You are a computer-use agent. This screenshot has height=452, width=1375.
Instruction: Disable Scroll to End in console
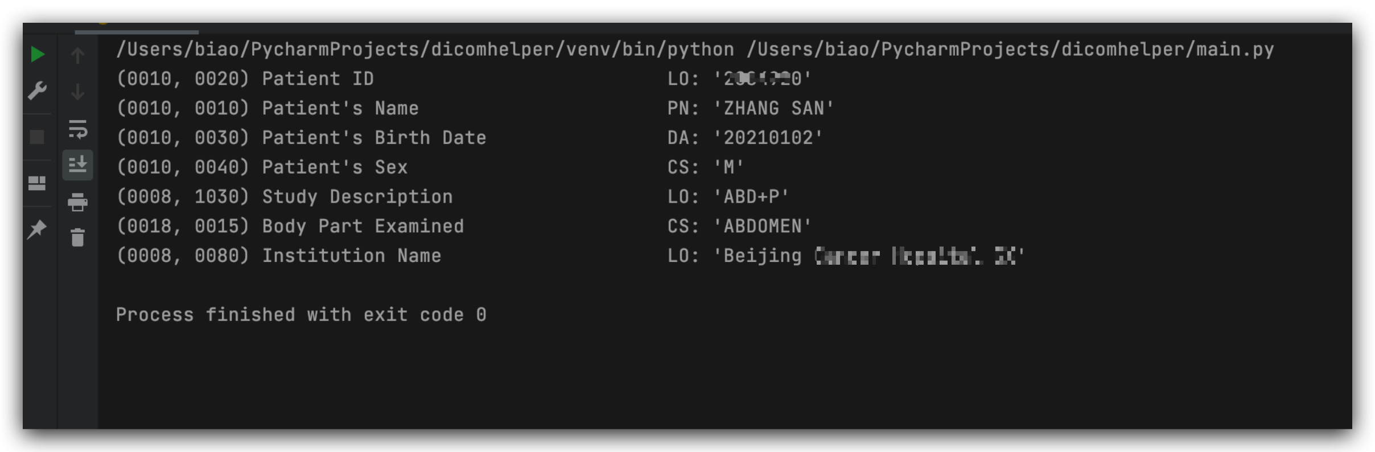pos(78,166)
